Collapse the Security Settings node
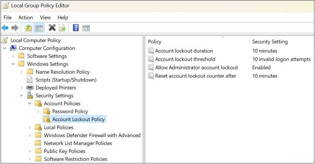 coord(21,95)
